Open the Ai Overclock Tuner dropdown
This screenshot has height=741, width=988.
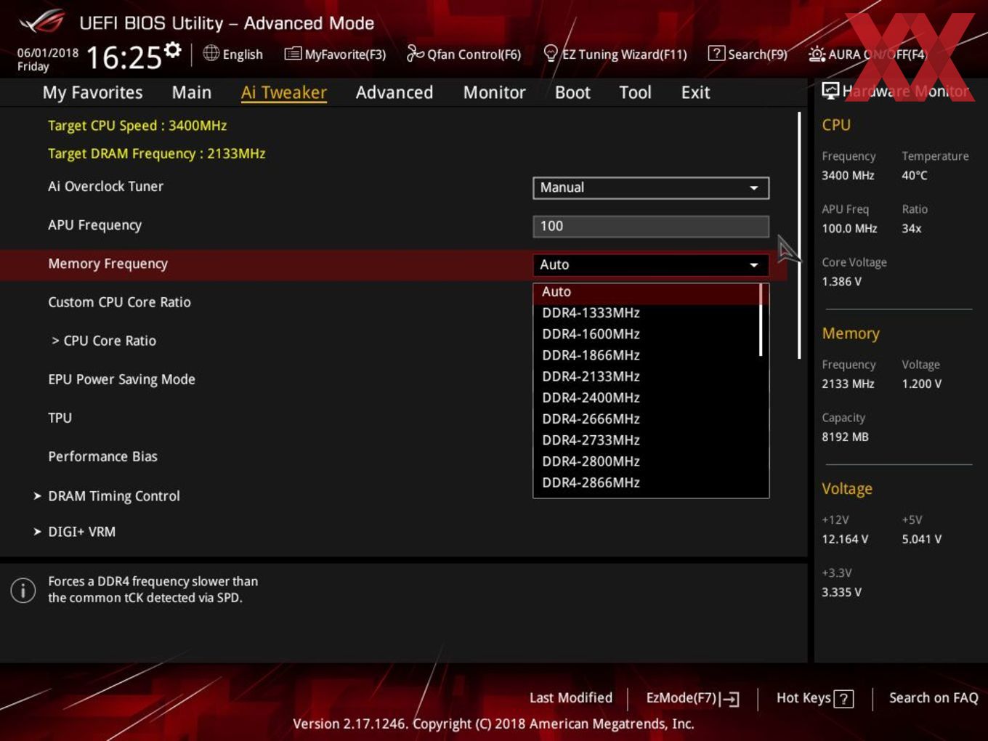651,187
